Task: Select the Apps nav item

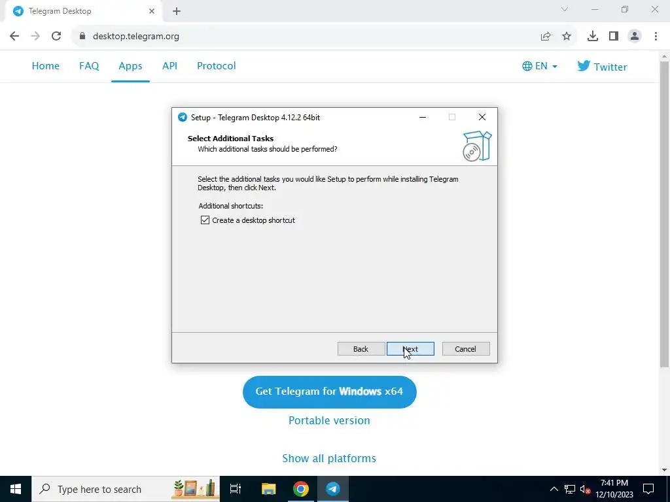Action: [130, 66]
